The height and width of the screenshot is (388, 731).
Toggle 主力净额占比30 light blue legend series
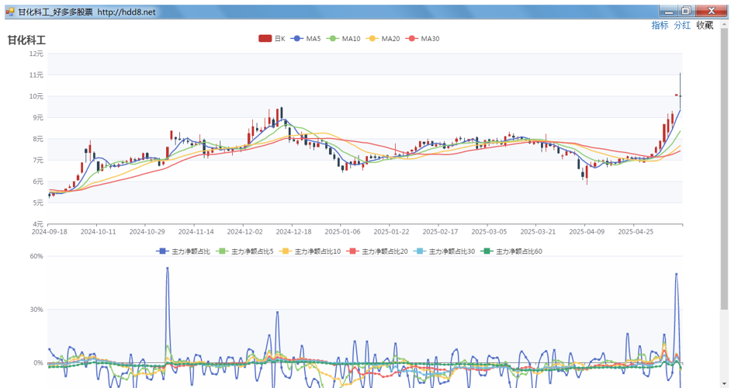444,251
